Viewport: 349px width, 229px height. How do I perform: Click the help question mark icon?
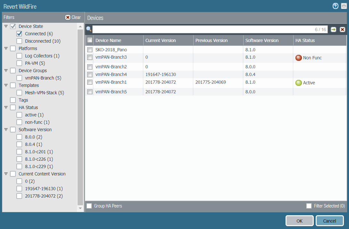click(x=335, y=6)
